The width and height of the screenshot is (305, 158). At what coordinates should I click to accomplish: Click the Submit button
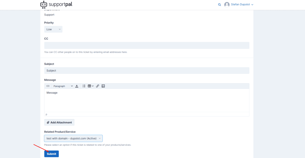point(52,154)
